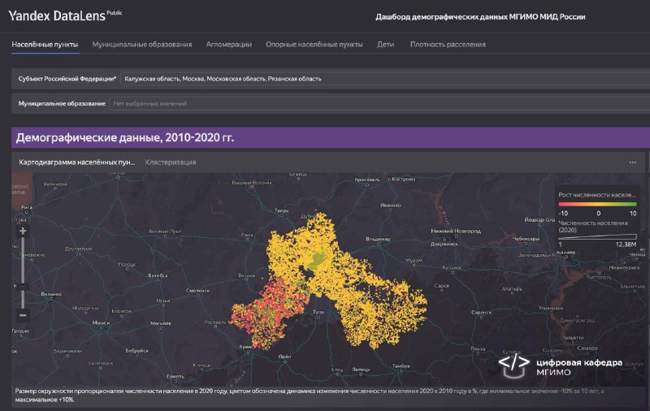This screenshot has height=411, width=650.
Task: Click the Демографические данные 2010-2020 header
Action: click(x=124, y=137)
